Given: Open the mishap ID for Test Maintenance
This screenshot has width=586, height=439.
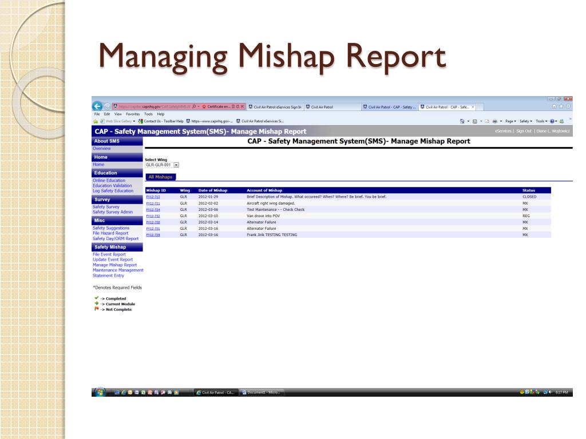Looking at the screenshot, I should point(153,210).
